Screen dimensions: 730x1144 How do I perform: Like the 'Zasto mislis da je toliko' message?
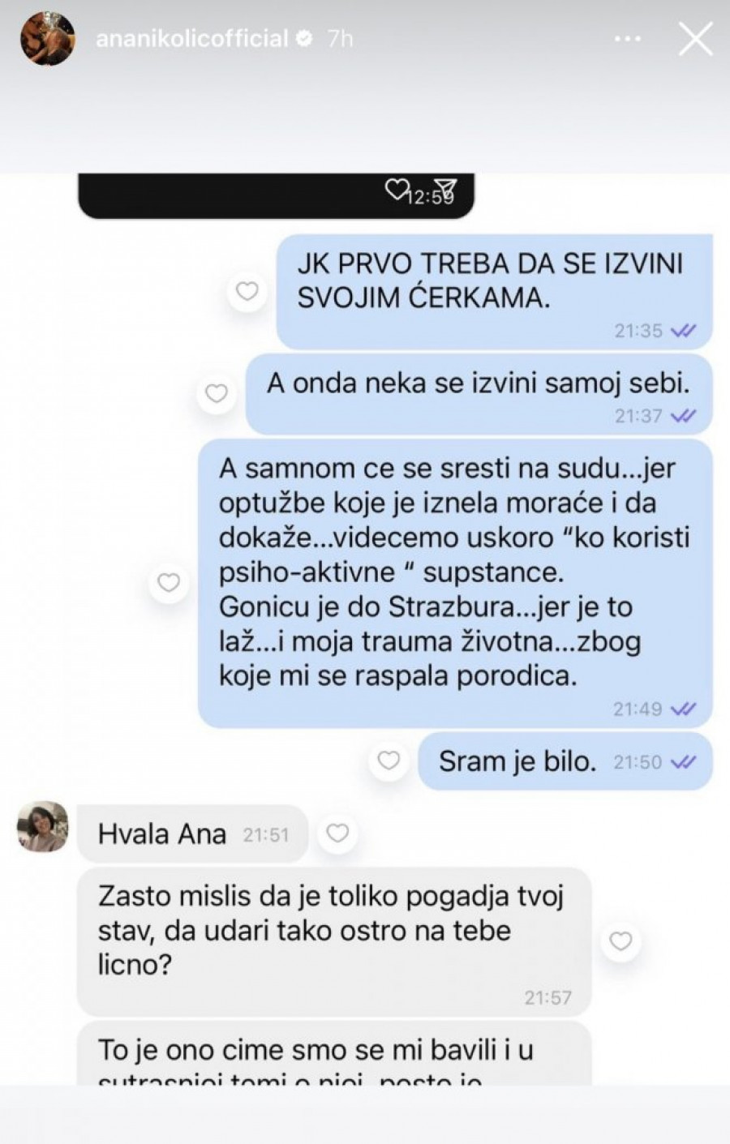point(620,940)
